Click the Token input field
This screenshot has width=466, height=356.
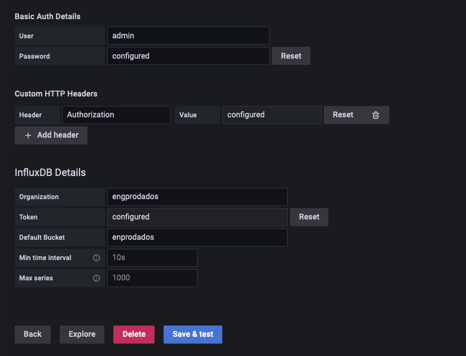(197, 217)
